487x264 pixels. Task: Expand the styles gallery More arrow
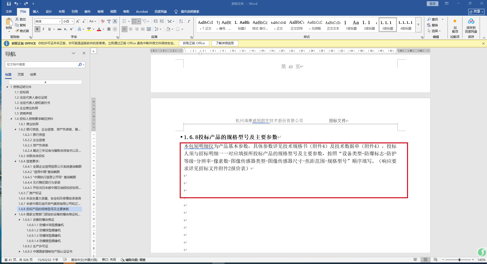pyautogui.click(x=418, y=25)
